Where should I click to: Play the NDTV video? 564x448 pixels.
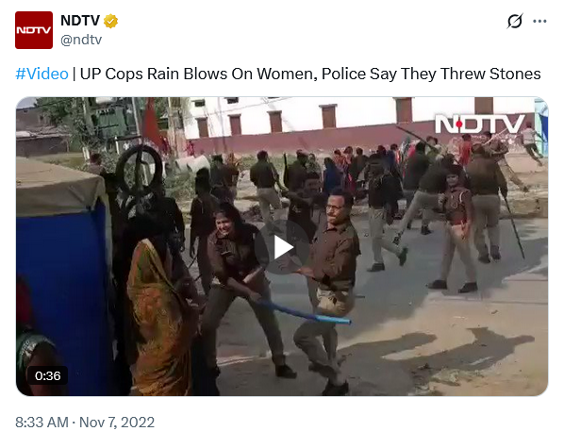pyautogui.click(x=282, y=247)
